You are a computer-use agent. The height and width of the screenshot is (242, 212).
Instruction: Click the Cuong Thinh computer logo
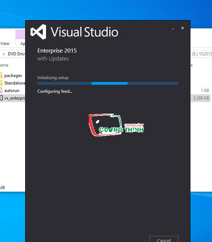point(116,125)
